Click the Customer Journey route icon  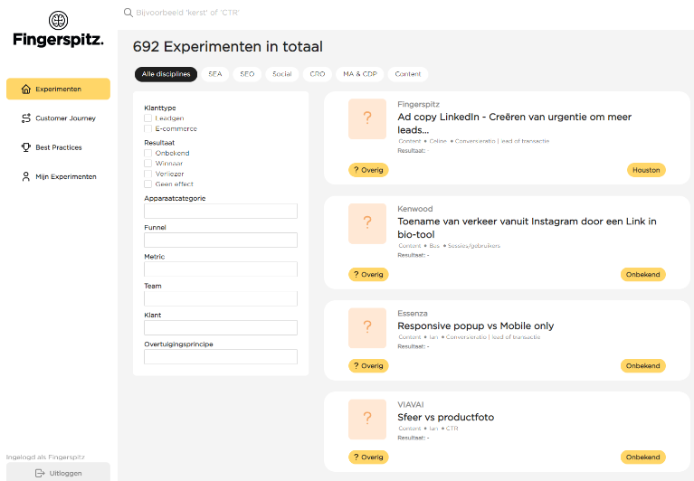26,118
